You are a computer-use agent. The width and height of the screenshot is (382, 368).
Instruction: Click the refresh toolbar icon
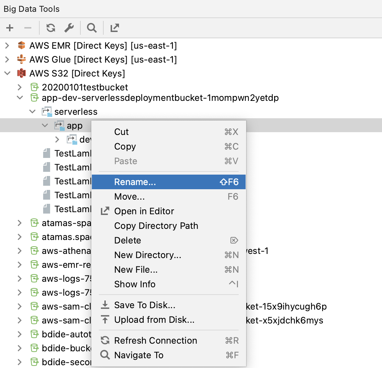point(51,28)
